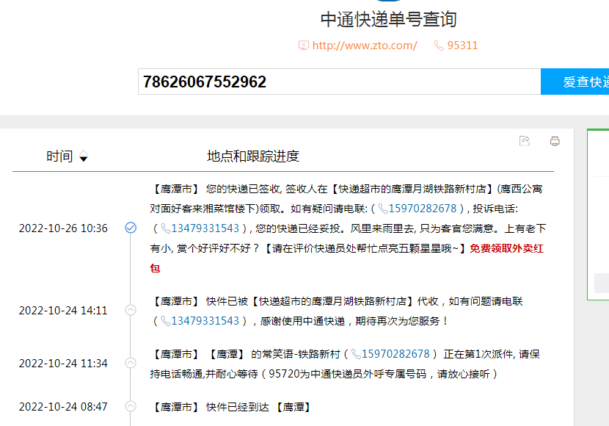609x426 pixels.
Task: Select the timeline circle marker for 2022-10-24 14:11
Action: tap(131, 310)
